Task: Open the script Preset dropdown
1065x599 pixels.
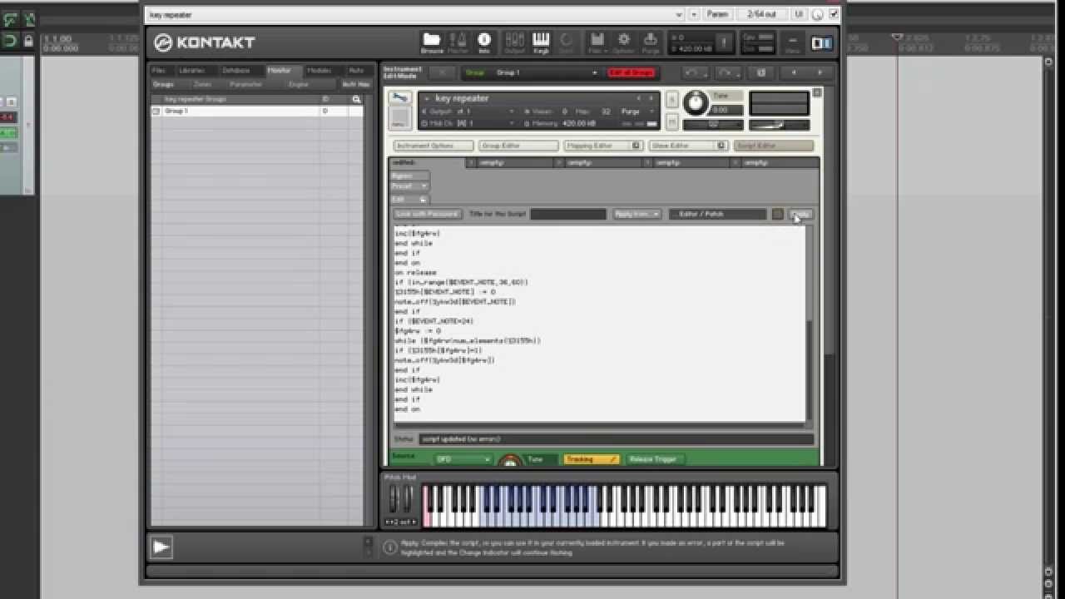Action: (411, 186)
